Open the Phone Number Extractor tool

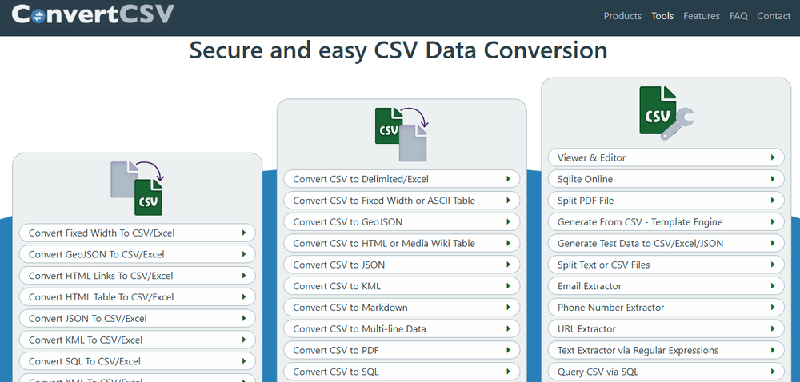click(x=666, y=307)
